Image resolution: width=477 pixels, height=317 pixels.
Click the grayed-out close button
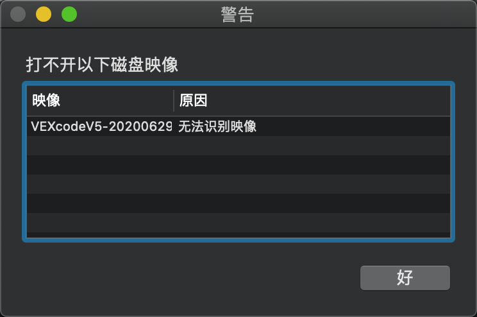[18, 14]
